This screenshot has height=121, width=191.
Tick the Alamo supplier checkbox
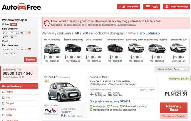4,92
